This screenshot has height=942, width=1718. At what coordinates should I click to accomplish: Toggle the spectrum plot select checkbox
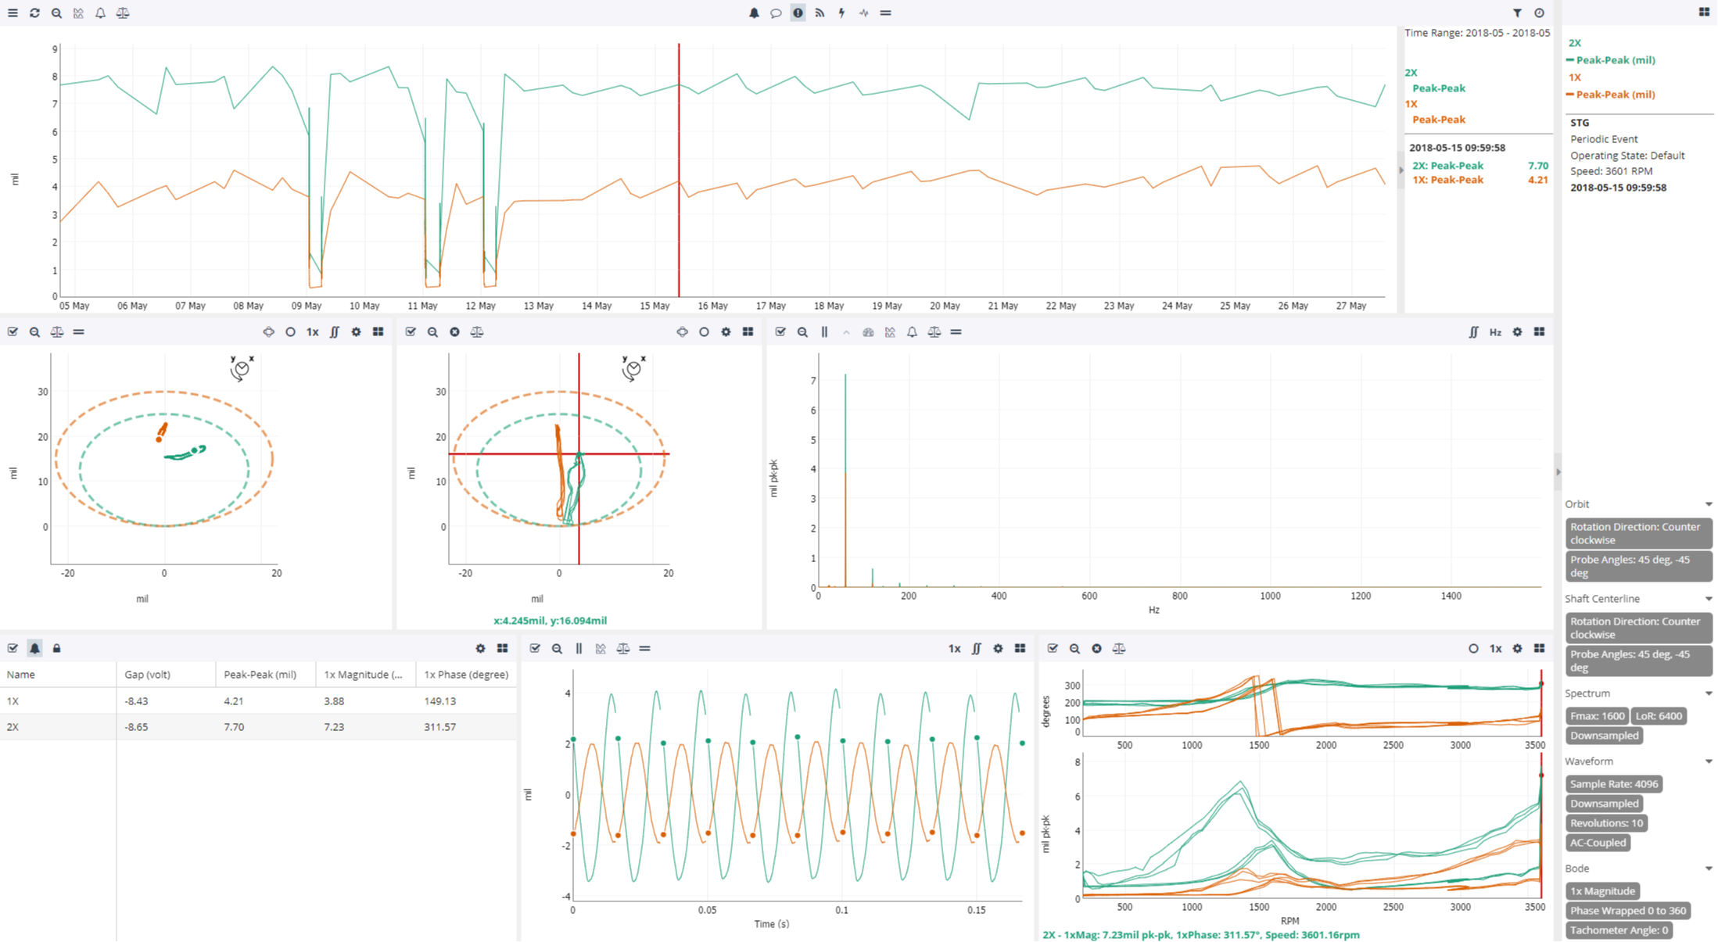[780, 332]
